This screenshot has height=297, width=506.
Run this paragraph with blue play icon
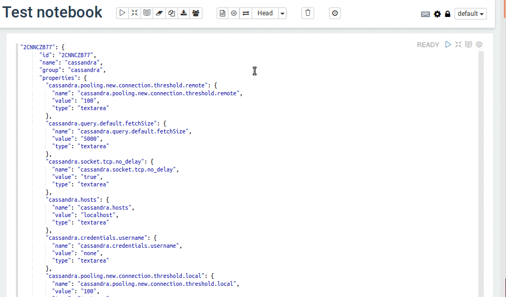[x=448, y=44]
